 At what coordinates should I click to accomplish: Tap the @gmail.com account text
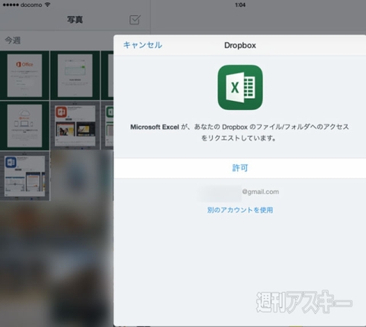260,192
